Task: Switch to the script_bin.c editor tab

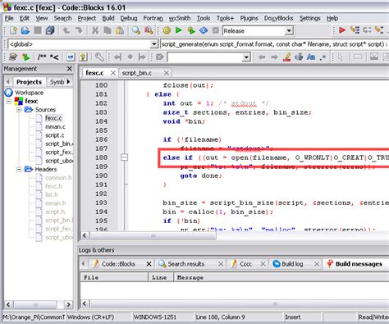Action: click(x=137, y=73)
